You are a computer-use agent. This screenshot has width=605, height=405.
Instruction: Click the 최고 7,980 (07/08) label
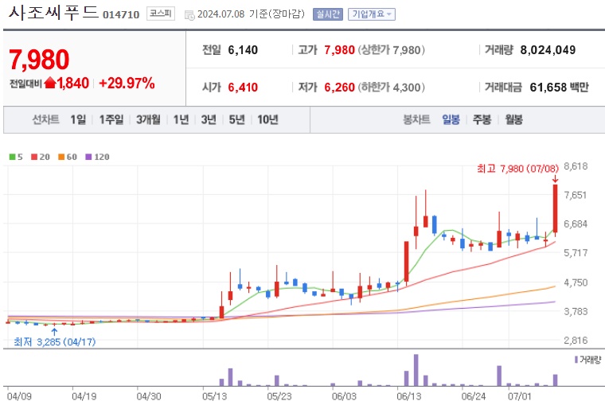[x=517, y=169]
